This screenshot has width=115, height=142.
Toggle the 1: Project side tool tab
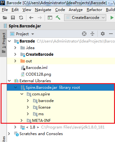click(x=3, y=43)
